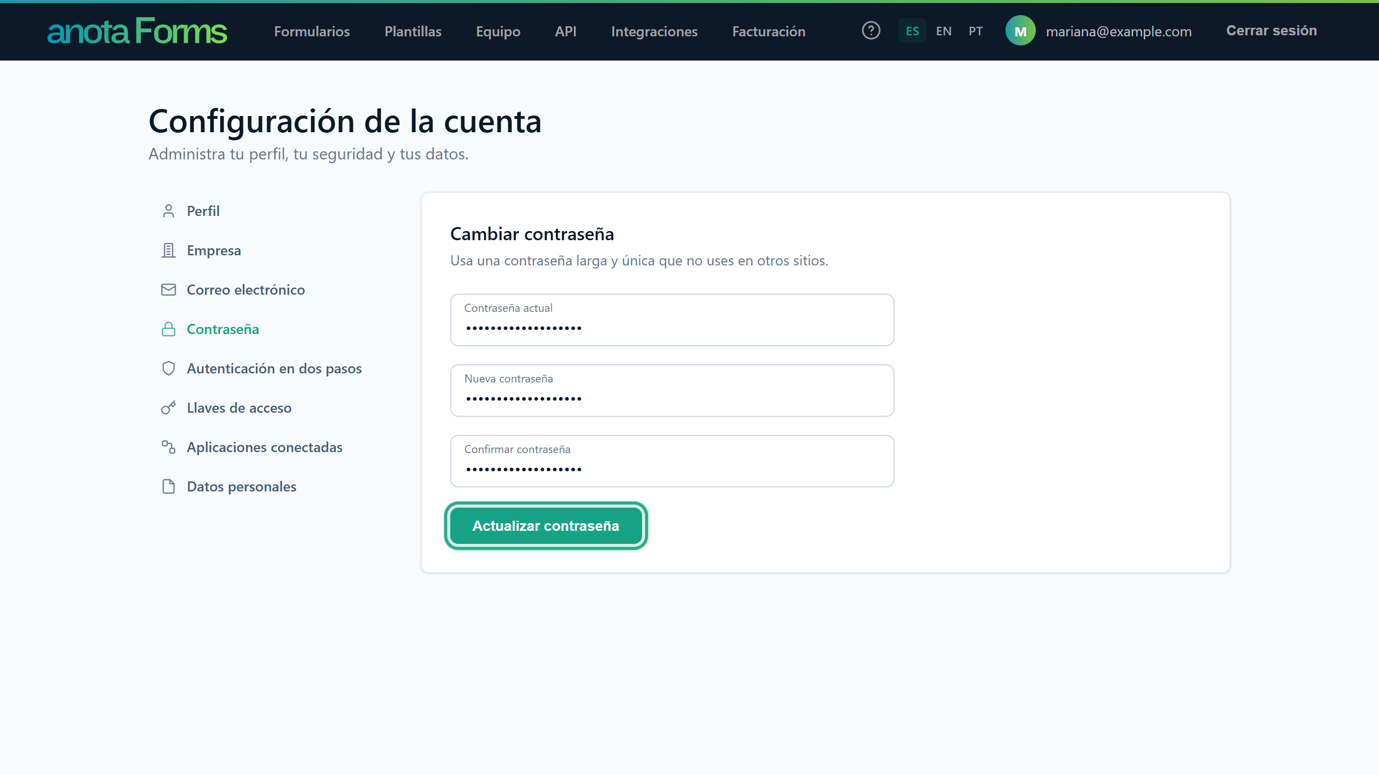Focus the Confirmar contraseña field
This screenshot has width=1379, height=775.
pos(672,461)
